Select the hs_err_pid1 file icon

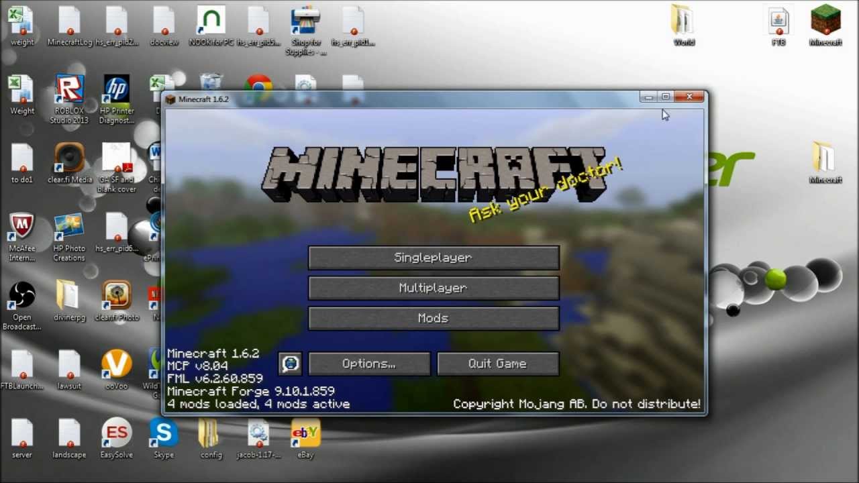coord(353,27)
